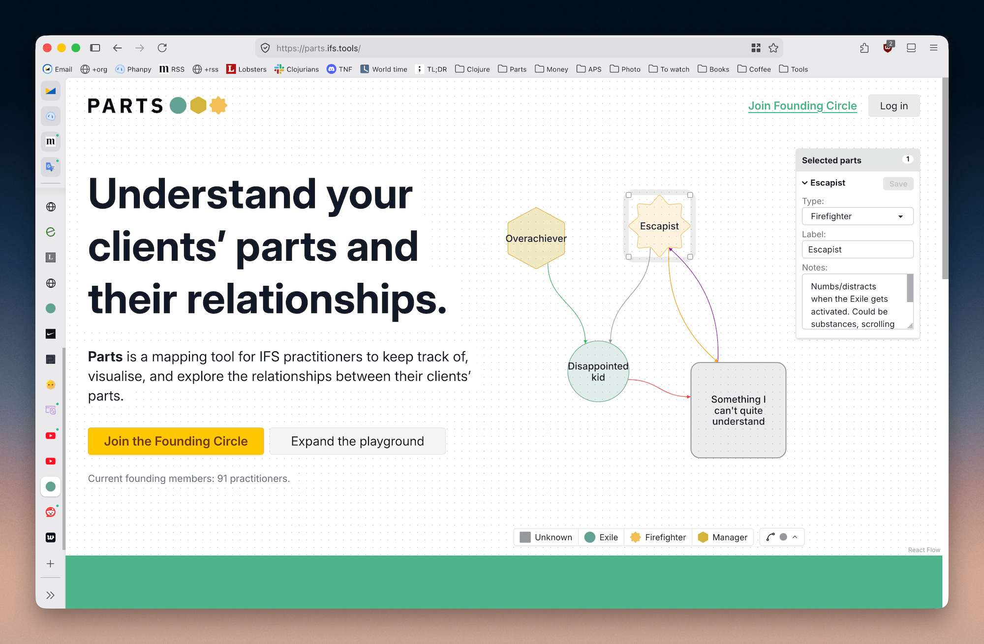This screenshot has height=644, width=984.
Task: Open the Money bookmarks folder
Action: [x=552, y=69]
